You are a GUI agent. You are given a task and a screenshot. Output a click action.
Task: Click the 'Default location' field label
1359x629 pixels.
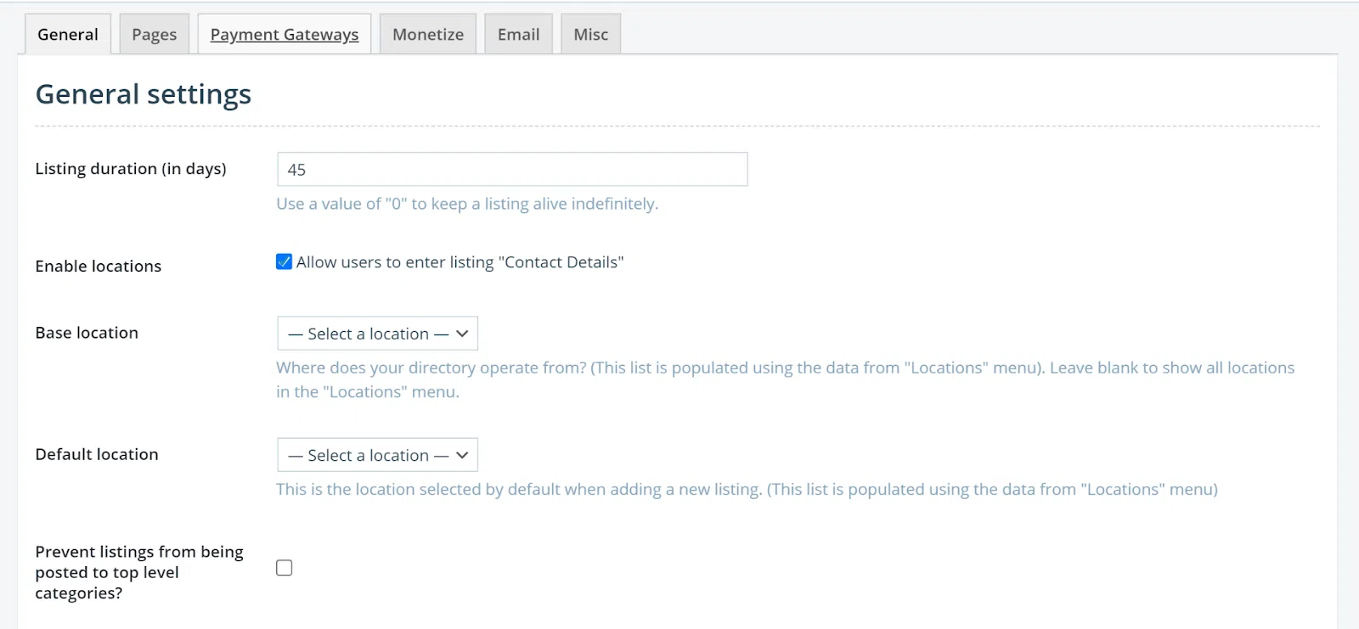[97, 454]
